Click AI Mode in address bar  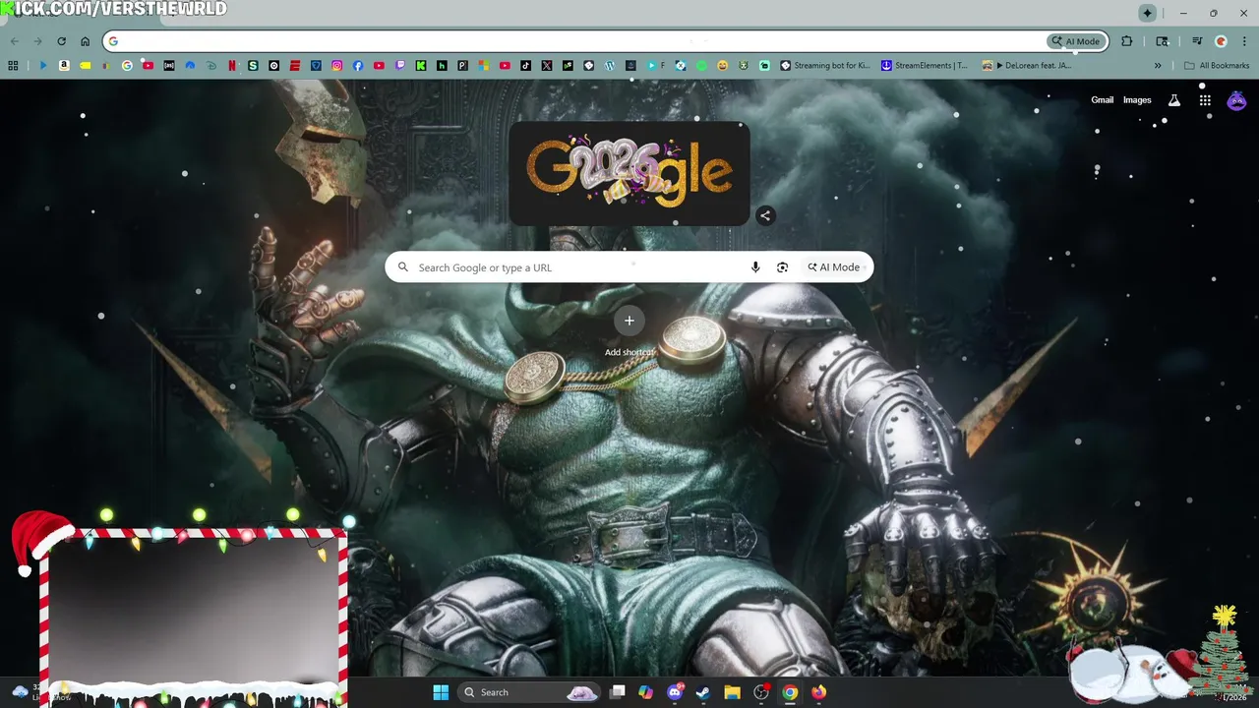click(1075, 41)
